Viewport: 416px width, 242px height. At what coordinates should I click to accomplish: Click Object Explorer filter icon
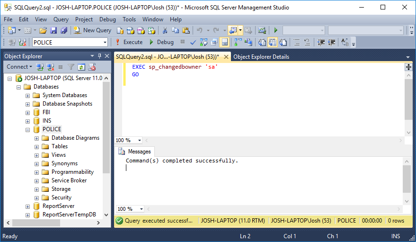[71, 67]
